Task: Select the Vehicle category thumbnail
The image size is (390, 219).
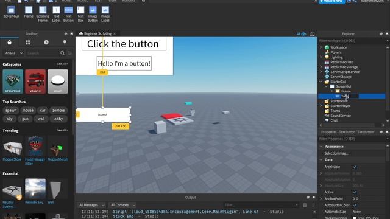Action: [x=35, y=82]
